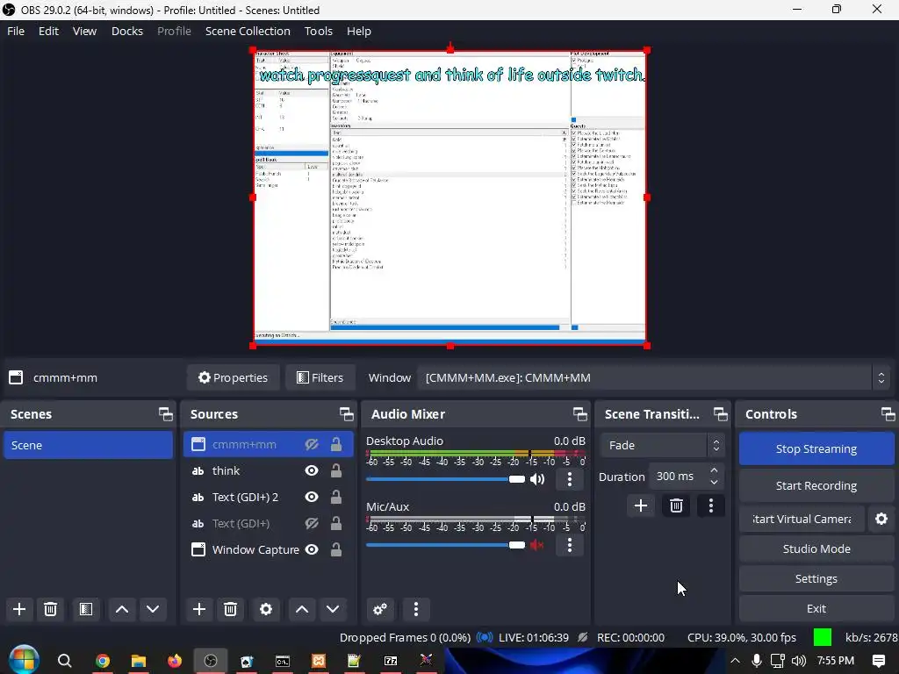Increase transition duration stepper up
This screenshot has width=899, height=674.
[714, 470]
